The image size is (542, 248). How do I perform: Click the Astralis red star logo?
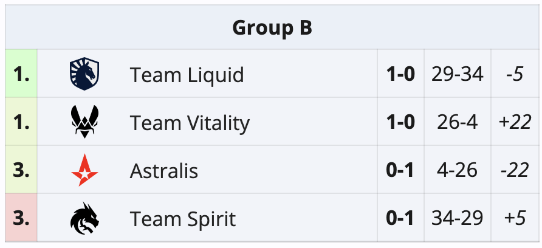click(84, 170)
